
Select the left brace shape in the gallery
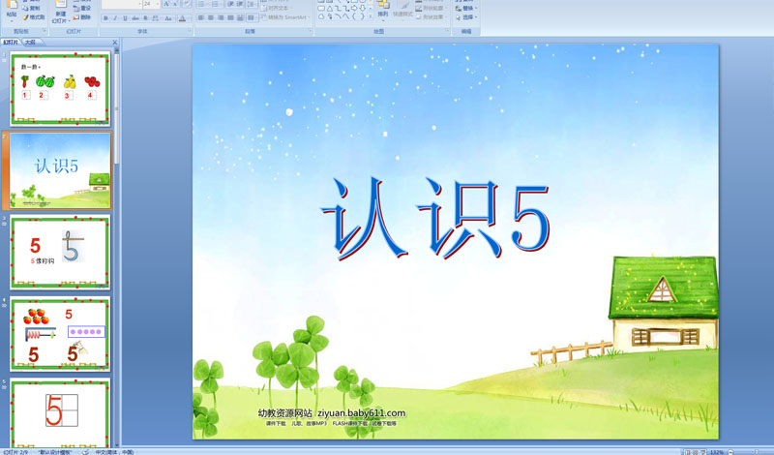pyautogui.click(x=354, y=16)
